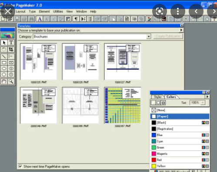Expand the Templates palette flyout arrow

(181, 30)
